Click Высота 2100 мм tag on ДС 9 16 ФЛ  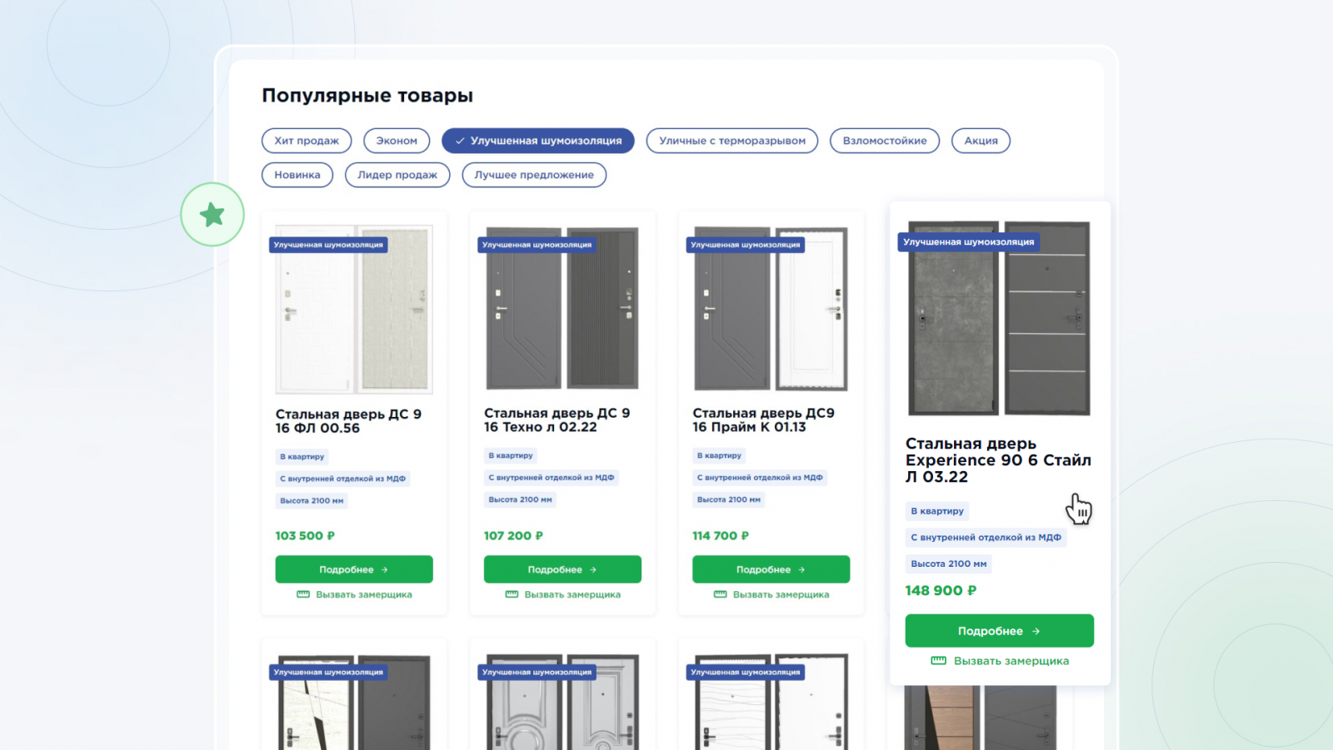312,501
